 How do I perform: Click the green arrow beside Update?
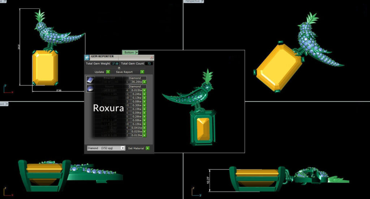point(108,72)
